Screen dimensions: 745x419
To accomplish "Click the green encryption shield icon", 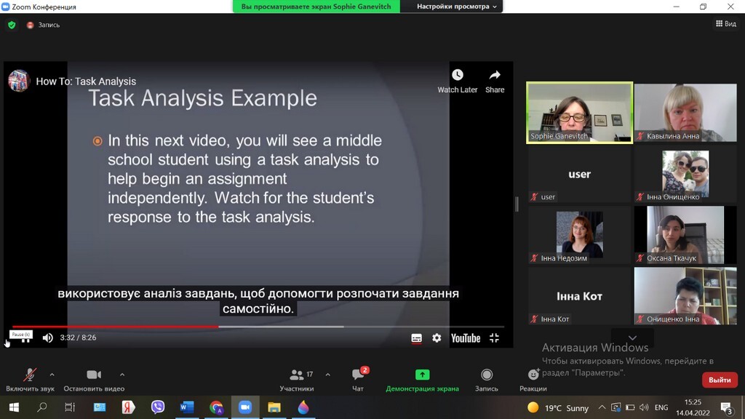I will click(12, 25).
